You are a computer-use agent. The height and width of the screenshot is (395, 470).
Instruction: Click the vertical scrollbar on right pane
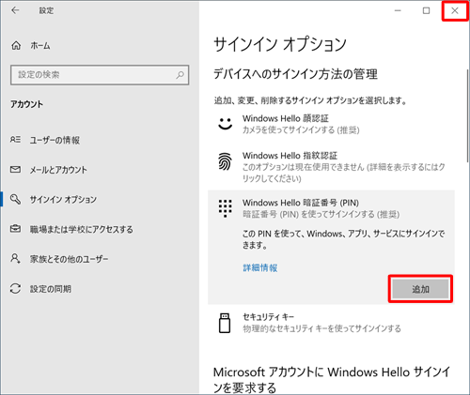pos(468,115)
